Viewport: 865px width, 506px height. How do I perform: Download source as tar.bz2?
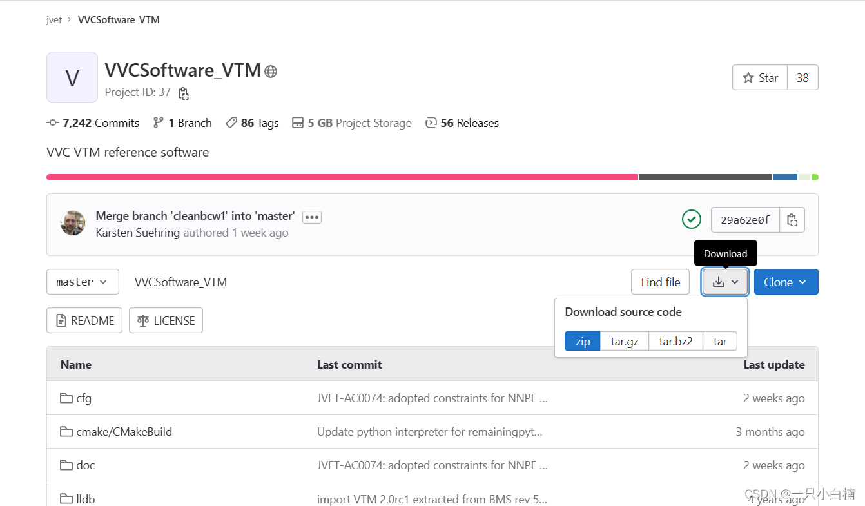tap(675, 342)
